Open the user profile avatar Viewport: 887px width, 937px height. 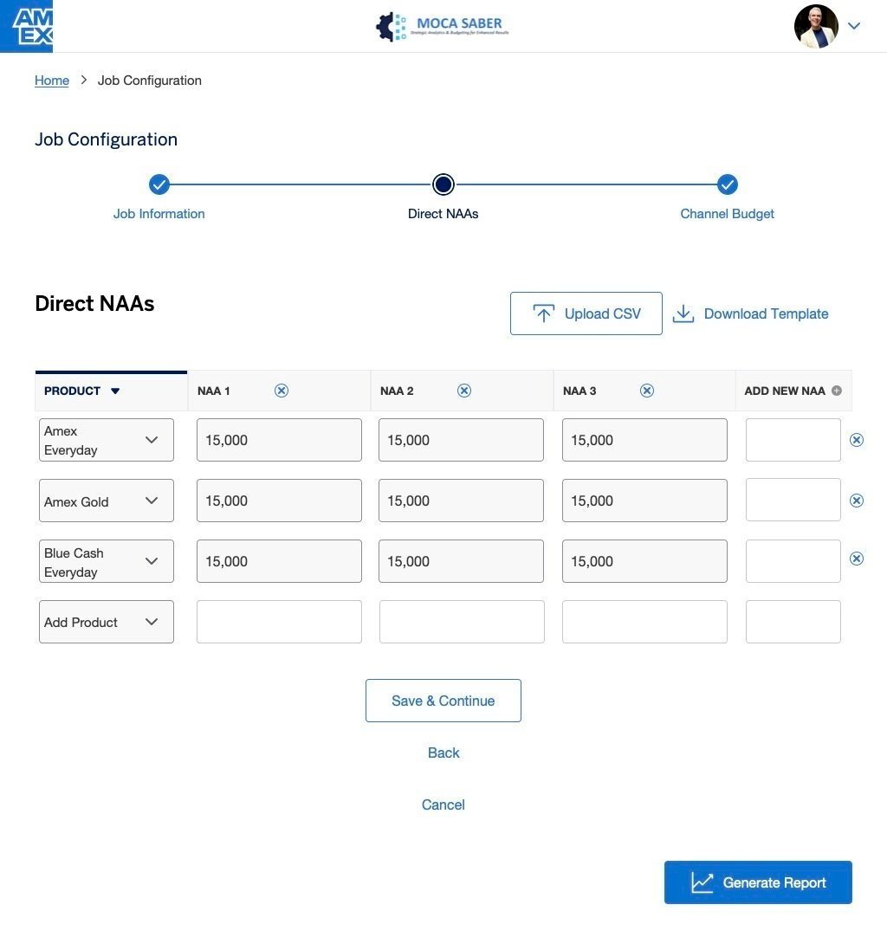816,26
